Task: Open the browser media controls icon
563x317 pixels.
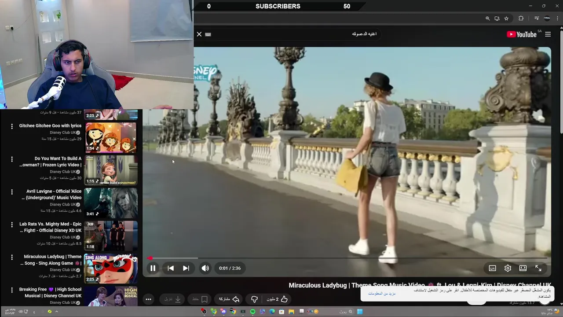Action: (537, 18)
